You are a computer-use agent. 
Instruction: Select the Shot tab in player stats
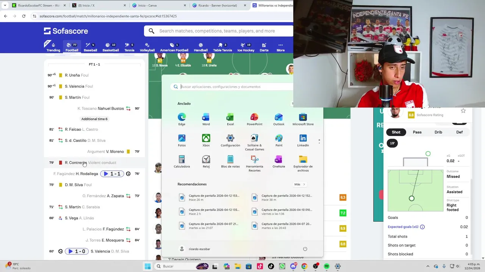396,132
